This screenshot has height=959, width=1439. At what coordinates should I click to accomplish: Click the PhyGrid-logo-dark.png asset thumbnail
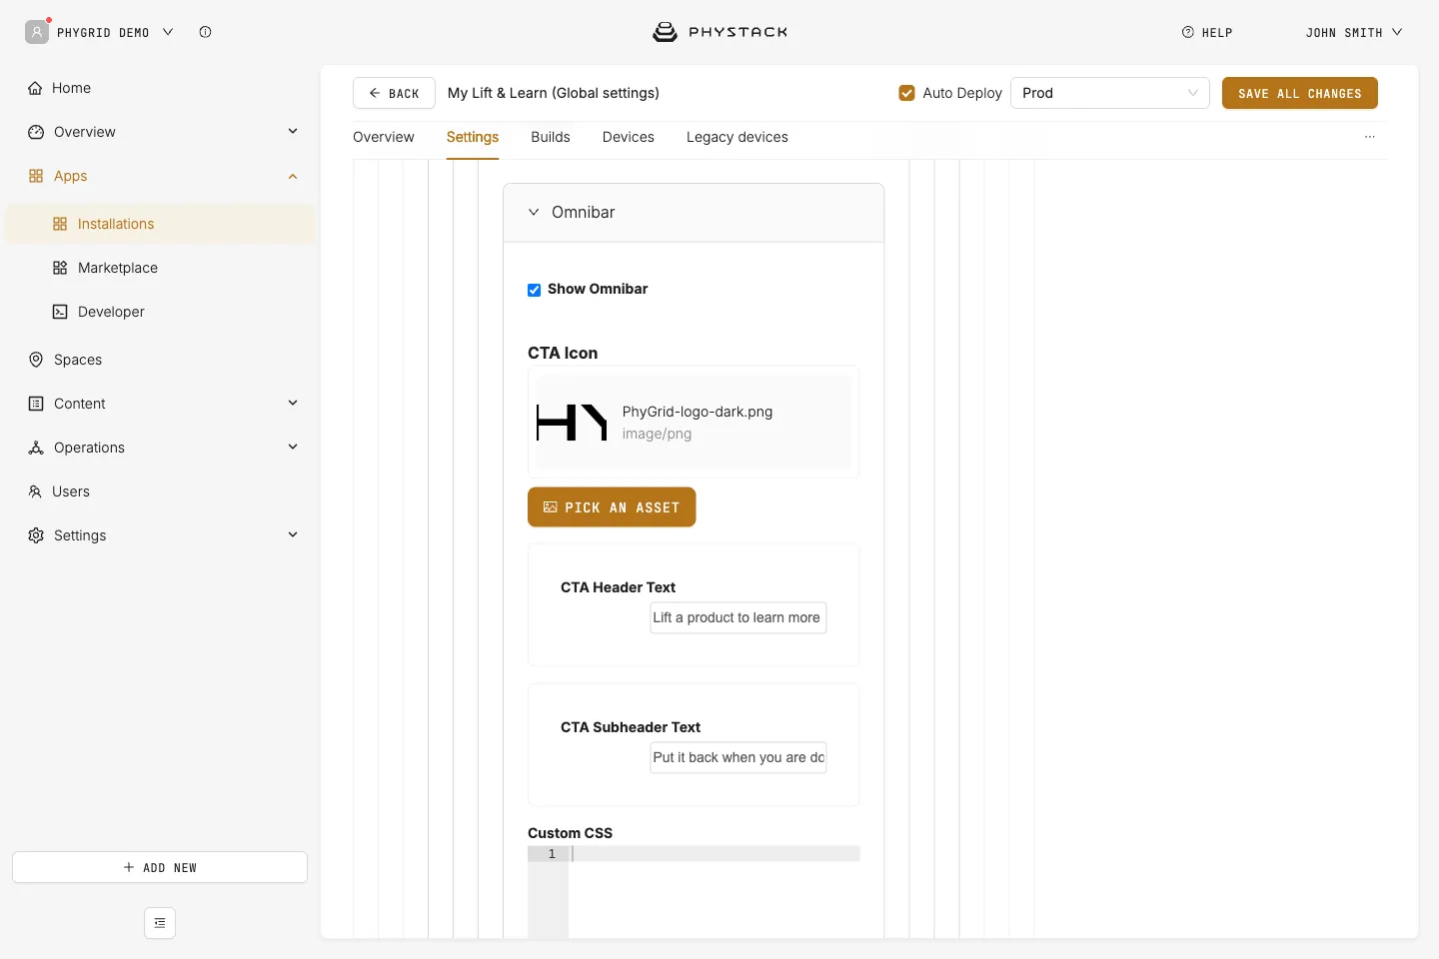(572, 423)
